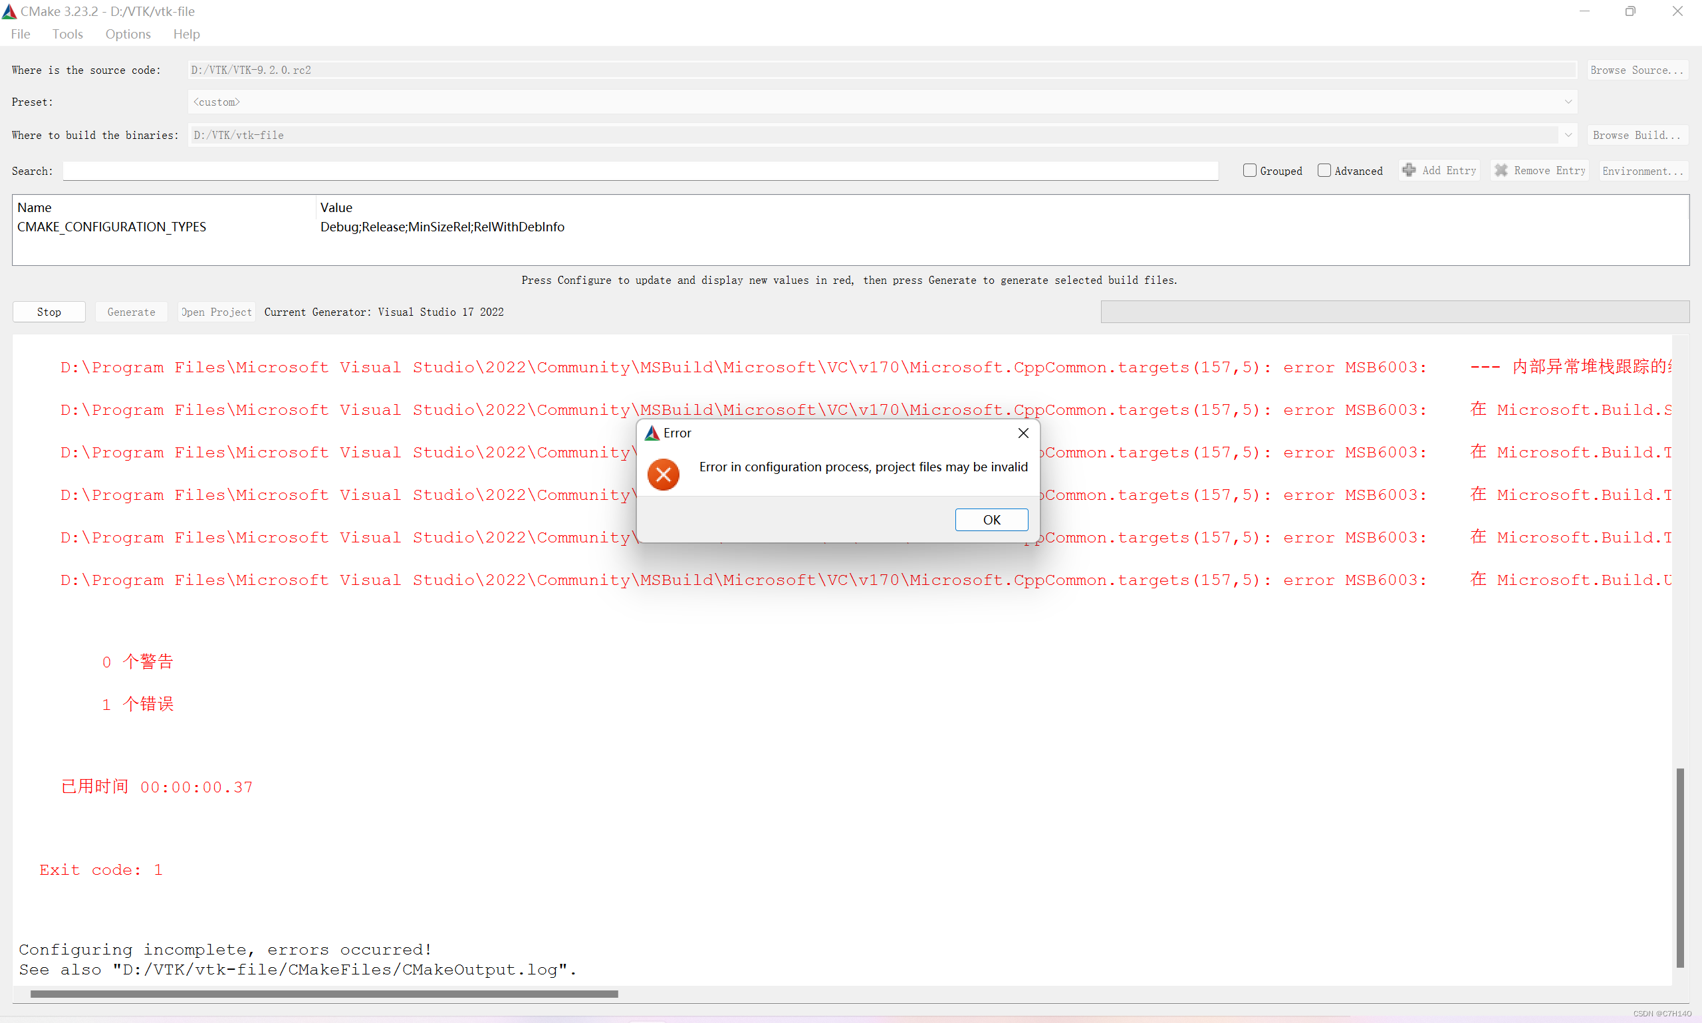Enable the Advanced checkbox
Viewport: 1702px width, 1023px height.
pyautogui.click(x=1324, y=170)
